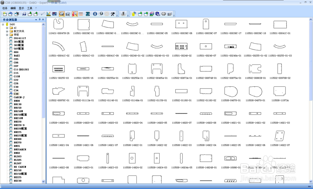Open the 工具 menu
Screen dimensions: 313x189
tap(29, 8)
